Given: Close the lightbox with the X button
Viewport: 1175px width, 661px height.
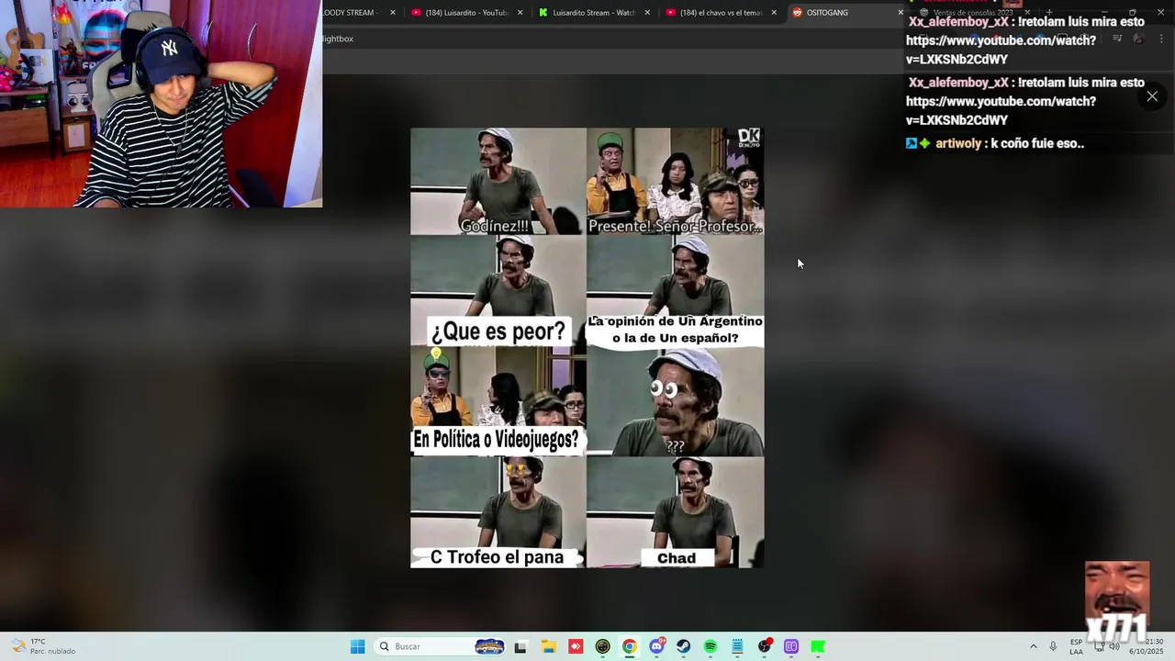Looking at the screenshot, I should click(1152, 96).
